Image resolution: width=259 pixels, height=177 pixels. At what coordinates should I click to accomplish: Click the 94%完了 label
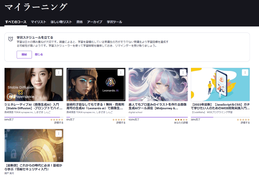tap(9, 120)
